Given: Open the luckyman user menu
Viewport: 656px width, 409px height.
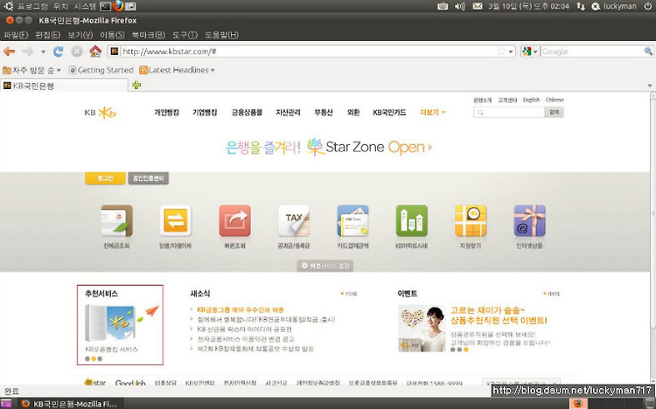Looking at the screenshot, I should (x=614, y=6).
